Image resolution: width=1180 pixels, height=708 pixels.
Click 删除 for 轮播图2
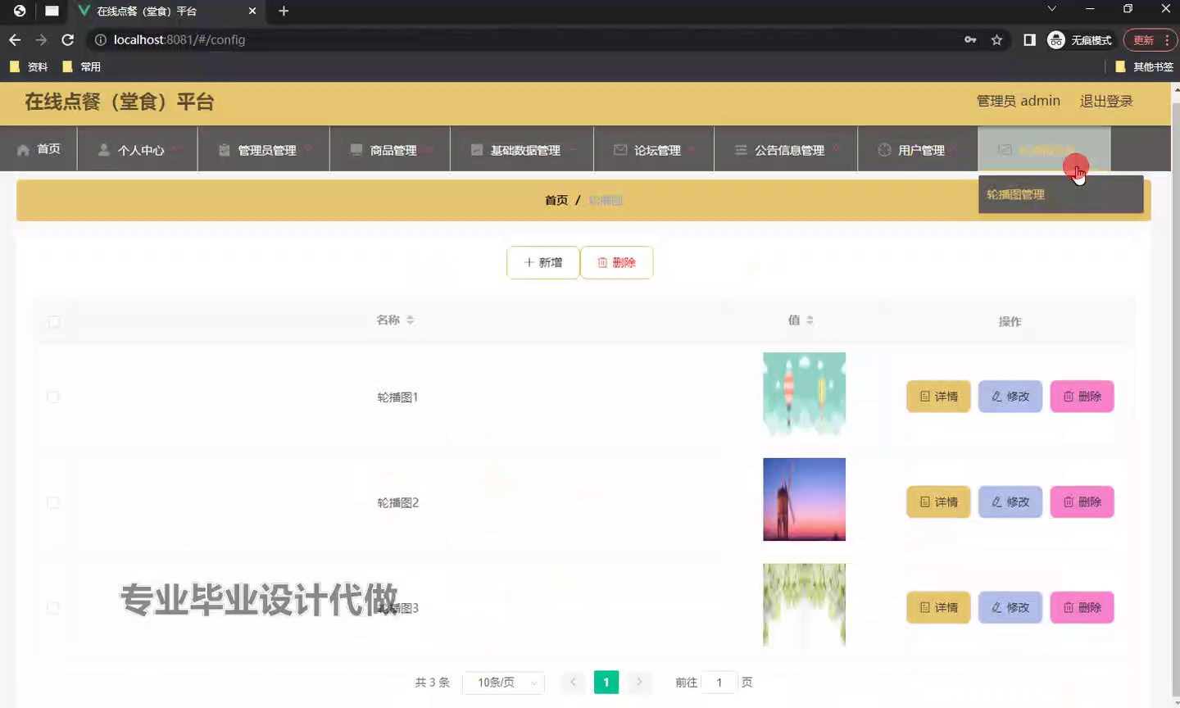pyautogui.click(x=1082, y=502)
